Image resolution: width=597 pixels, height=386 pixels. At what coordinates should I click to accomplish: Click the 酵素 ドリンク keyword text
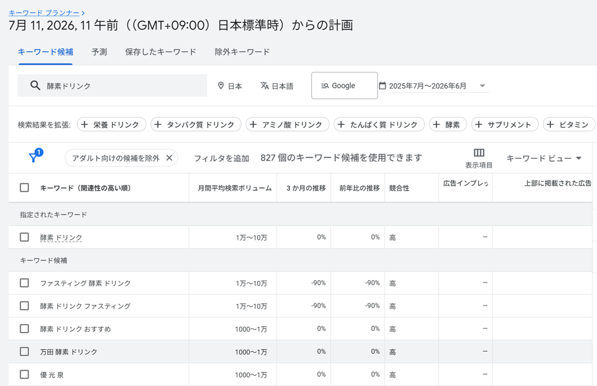click(61, 237)
